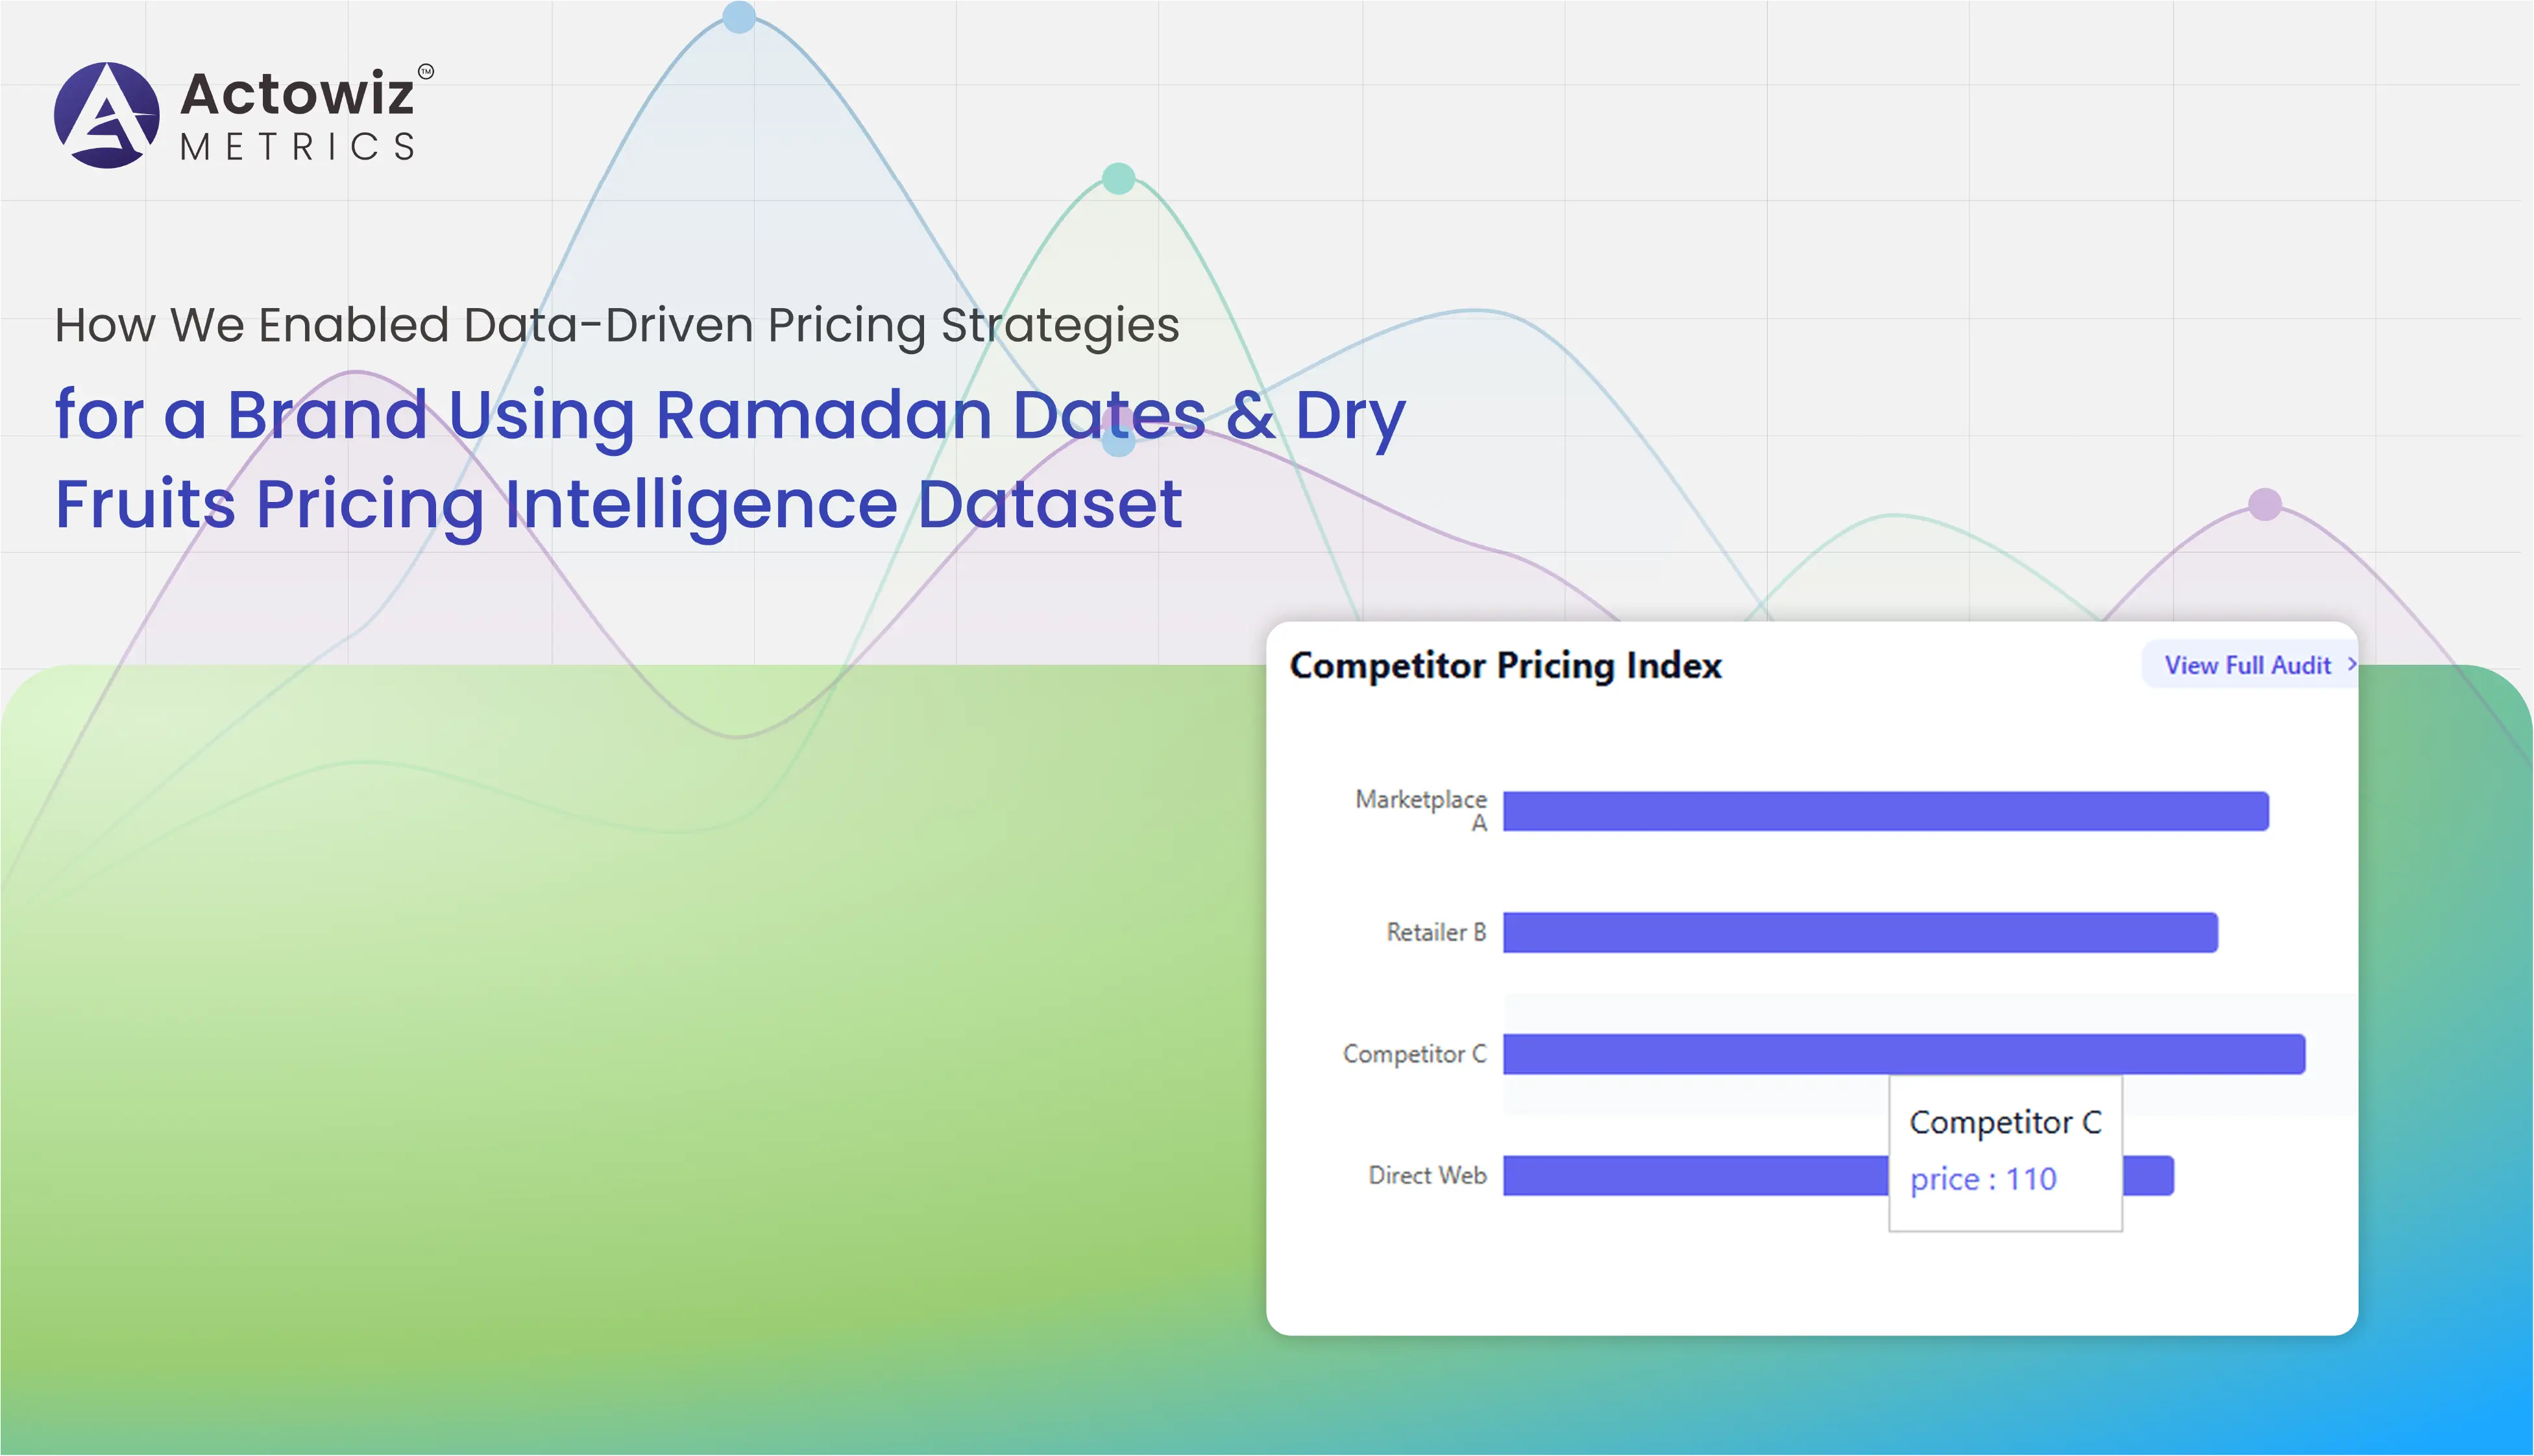Click the Competitor C axis label
This screenshot has height=1456, width=2534.
pyautogui.click(x=1413, y=1054)
